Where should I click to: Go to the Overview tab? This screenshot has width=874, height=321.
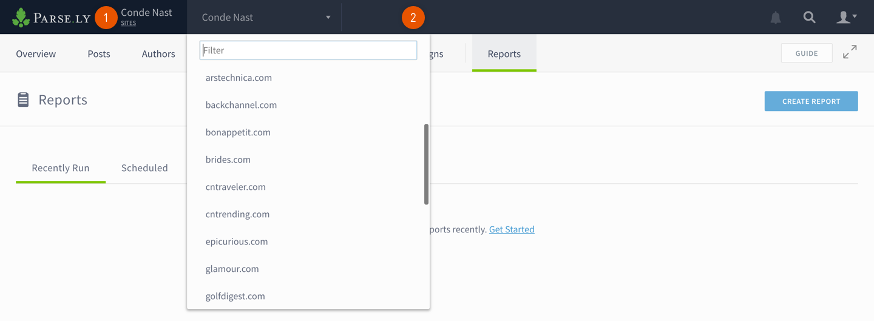pos(36,53)
